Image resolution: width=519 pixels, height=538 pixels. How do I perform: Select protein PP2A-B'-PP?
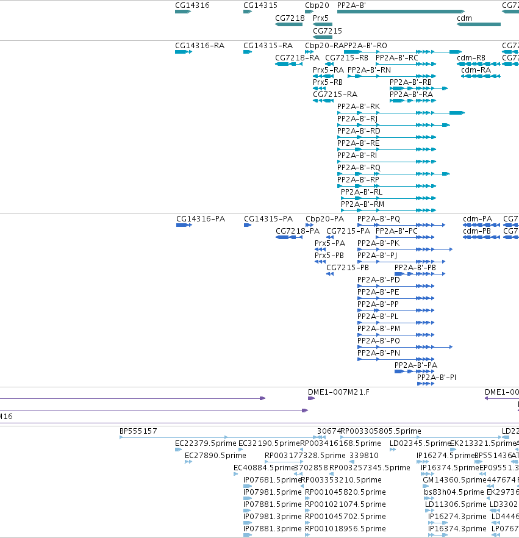pyautogui.click(x=378, y=304)
